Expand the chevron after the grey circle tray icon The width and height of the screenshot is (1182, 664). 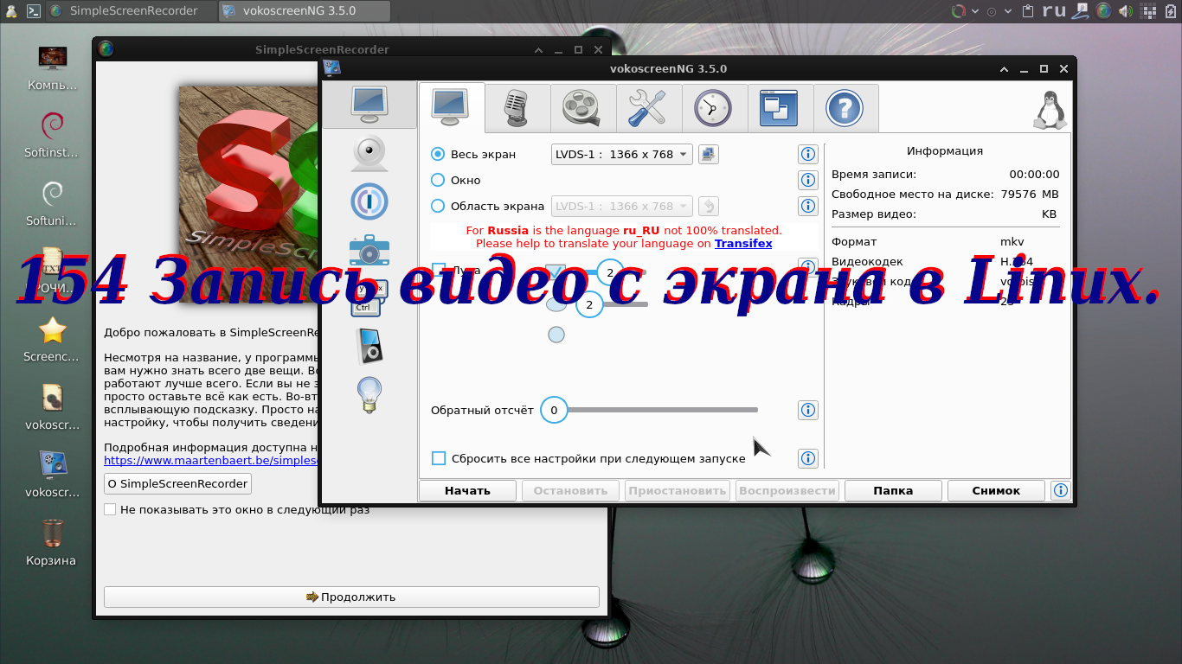[x=1007, y=11]
